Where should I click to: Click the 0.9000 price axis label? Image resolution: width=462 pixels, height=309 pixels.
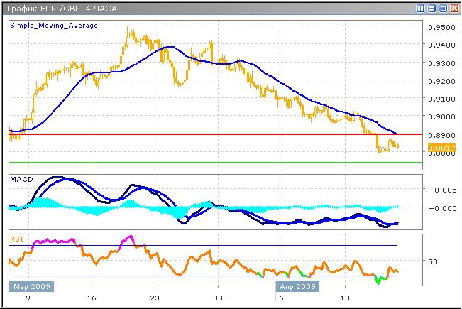[441, 116]
